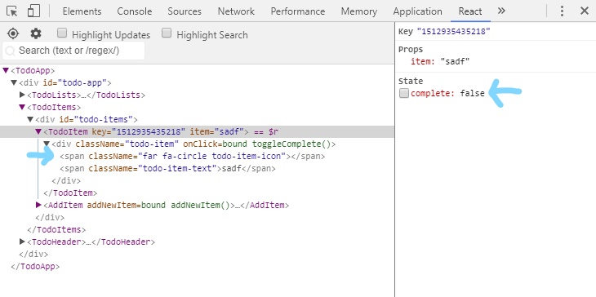Click the select-component target icon
This screenshot has height=297, width=596.
(13, 33)
